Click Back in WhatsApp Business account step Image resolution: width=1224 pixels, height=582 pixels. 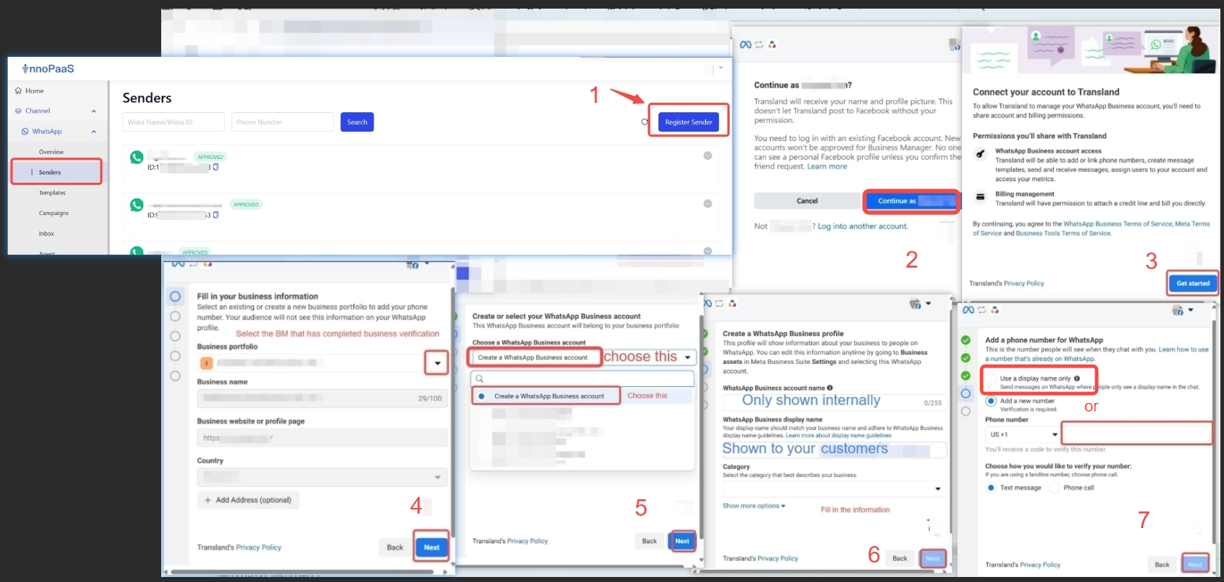pos(649,541)
